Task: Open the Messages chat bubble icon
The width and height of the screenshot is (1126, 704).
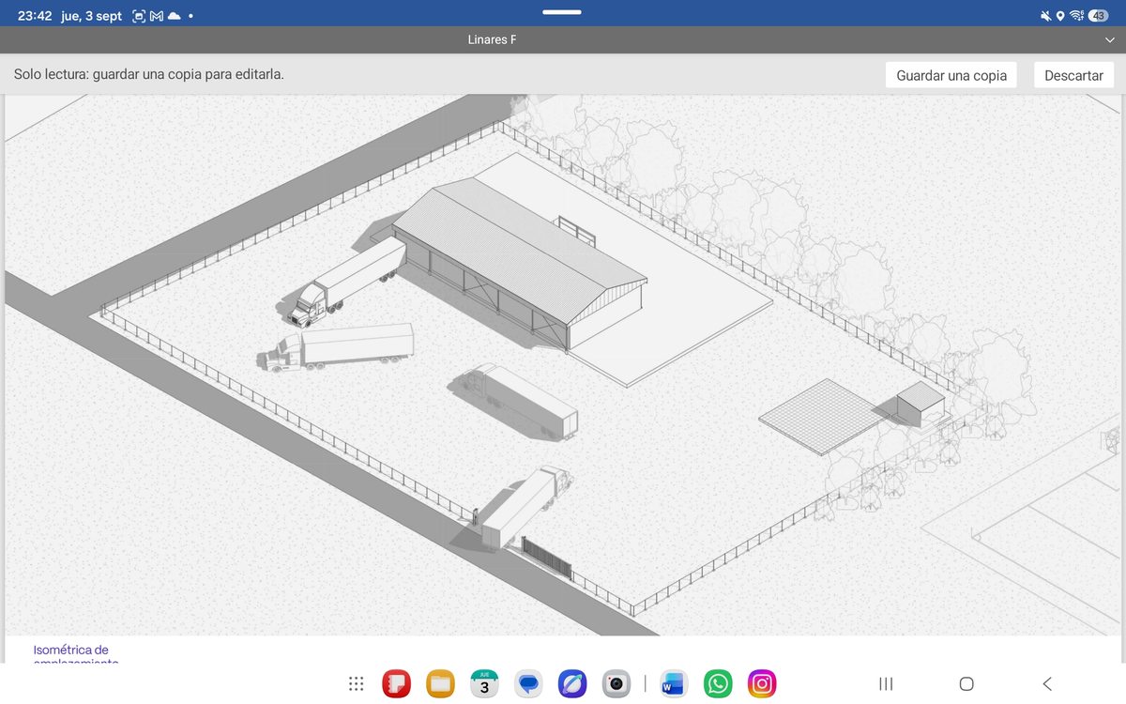Action: point(528,684)
